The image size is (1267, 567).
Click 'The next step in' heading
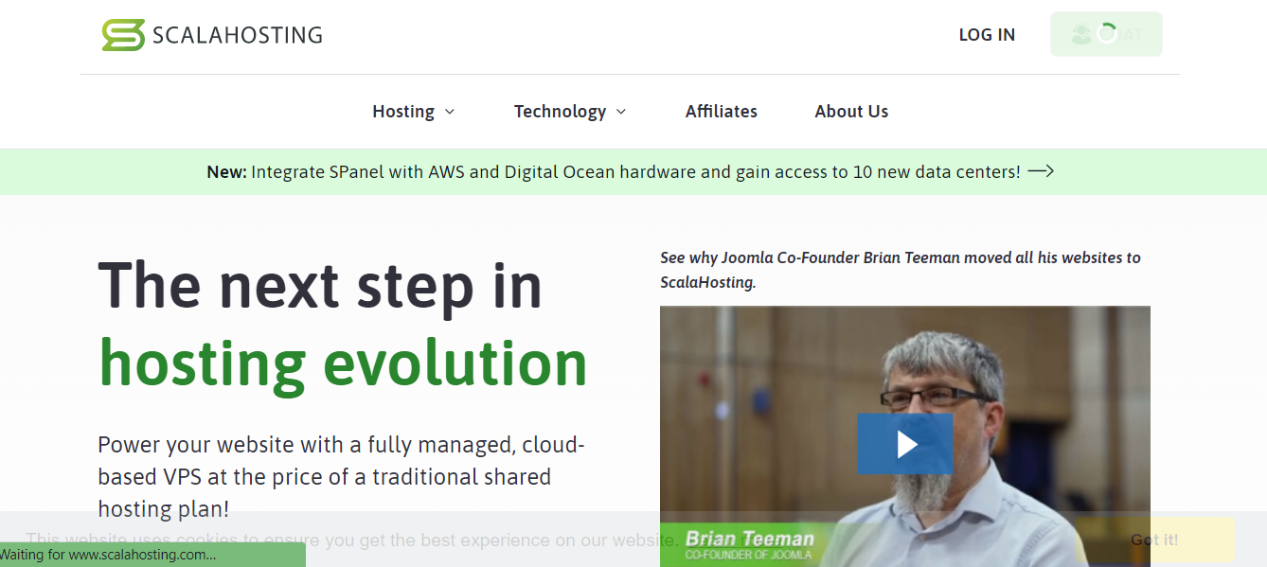point(320,285)
